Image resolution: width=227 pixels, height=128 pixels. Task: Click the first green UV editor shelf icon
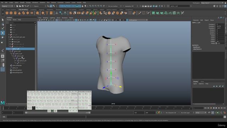point(154,13)
